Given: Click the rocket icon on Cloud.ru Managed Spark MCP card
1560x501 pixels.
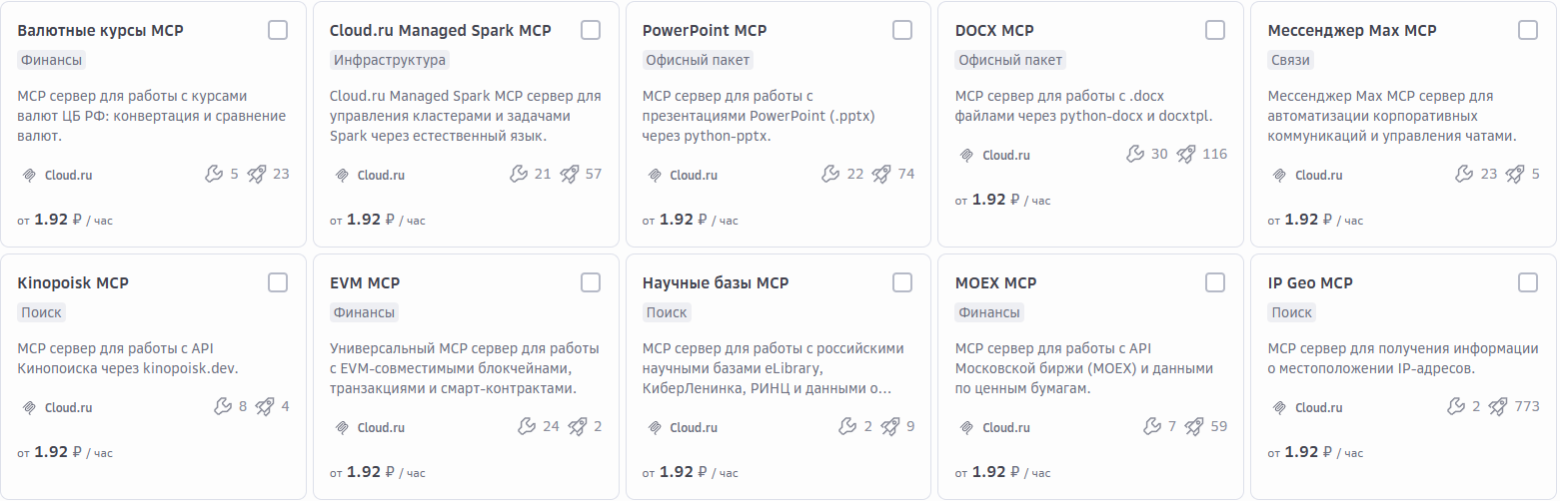Looking at the screenshot, I should point(570,174).
